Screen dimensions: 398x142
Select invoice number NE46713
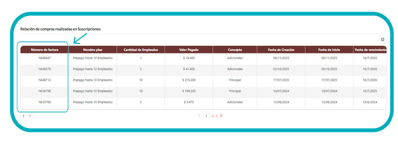click(45, 80)
